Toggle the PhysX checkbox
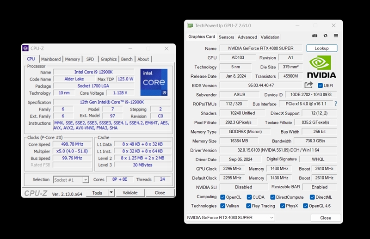Image resolution: width=370 pixels, height=239 pixels. click(x=283, y=206)
